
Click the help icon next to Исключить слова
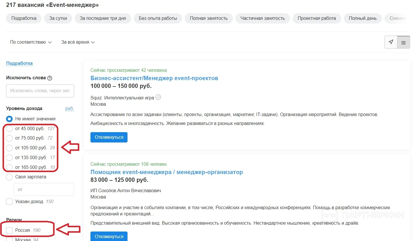coord(50,78)
